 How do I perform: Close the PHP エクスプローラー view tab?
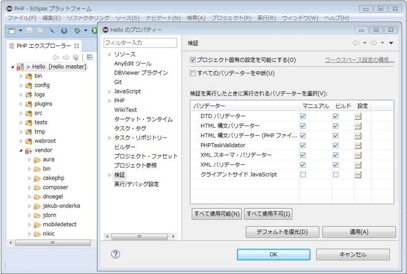76,46
